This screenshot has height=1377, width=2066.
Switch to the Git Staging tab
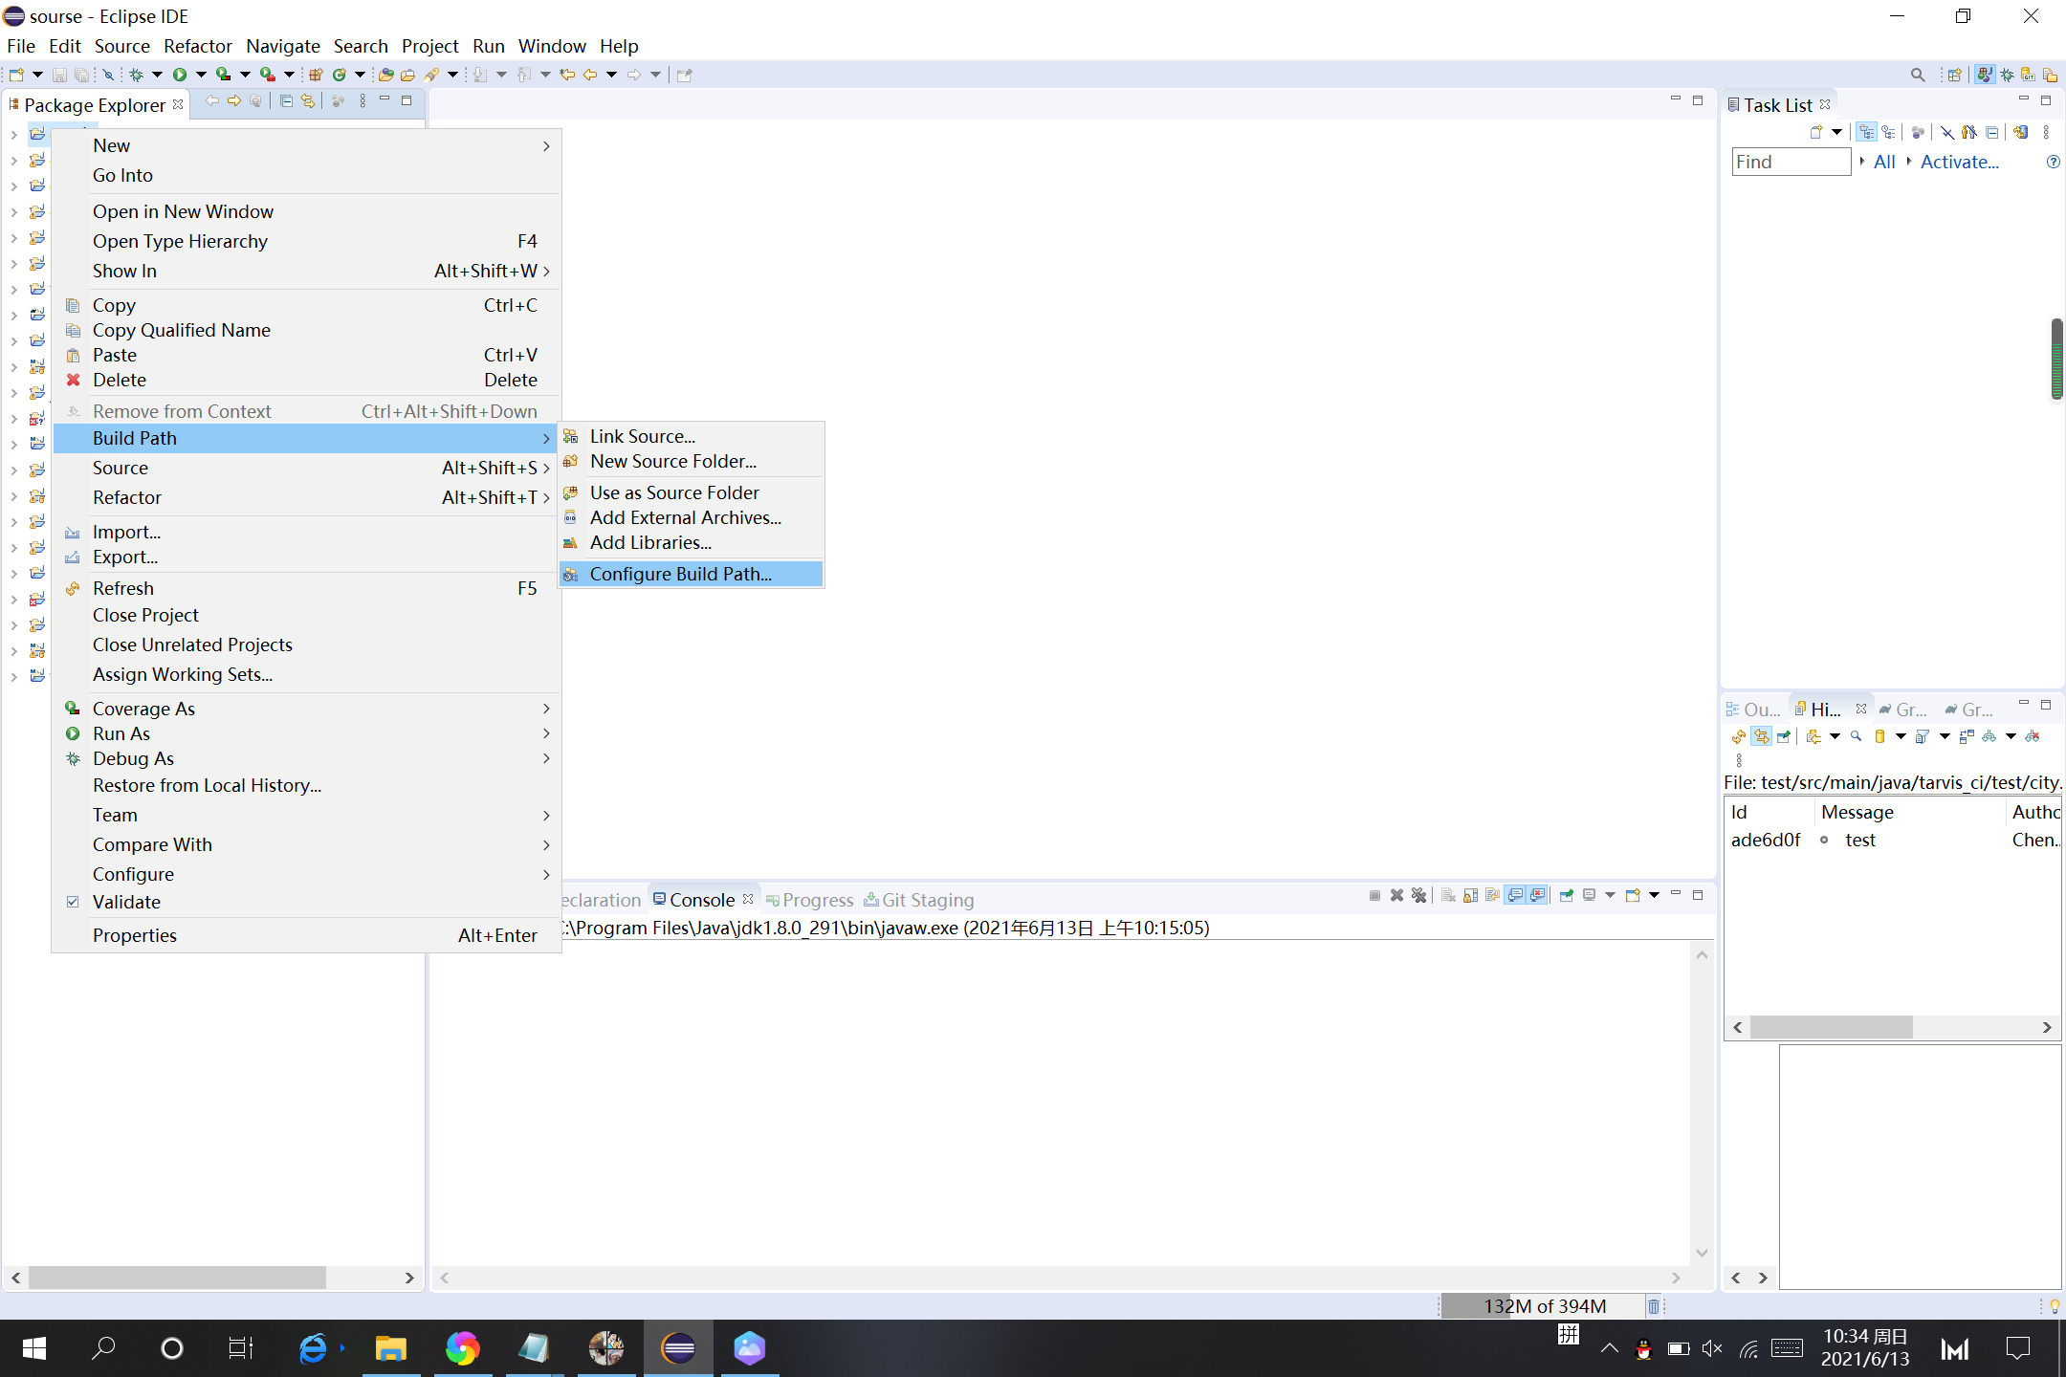point(926,900)
